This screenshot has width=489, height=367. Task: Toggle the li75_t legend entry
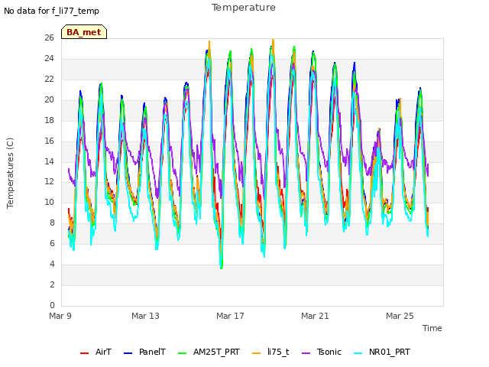(x=270, y=352)
